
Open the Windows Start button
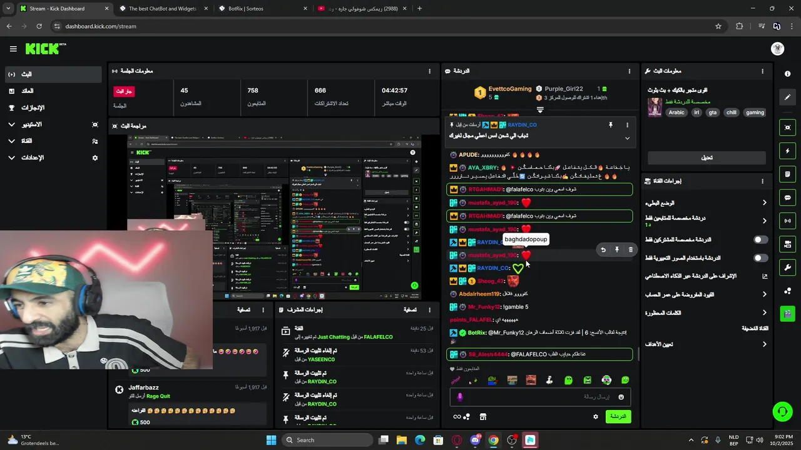coord(271,440)
